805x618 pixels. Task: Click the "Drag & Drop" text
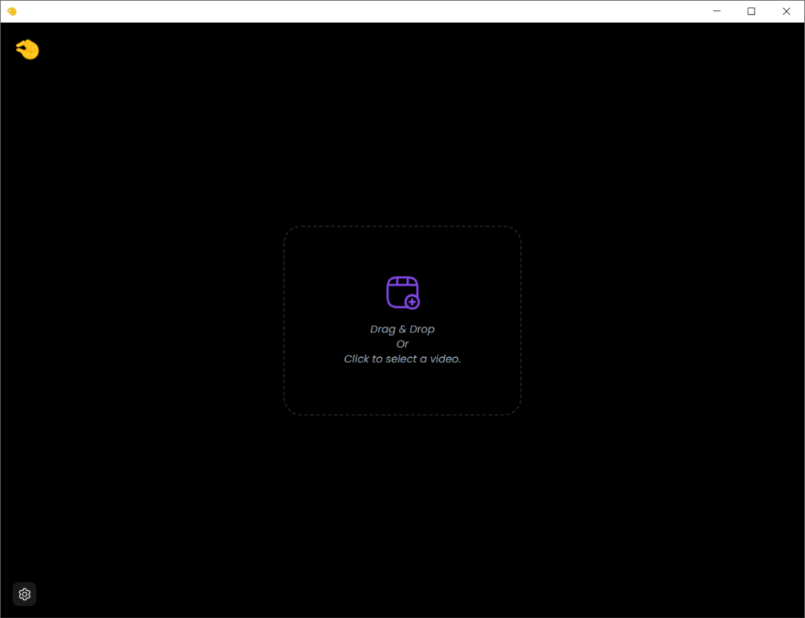pos(402,329)
